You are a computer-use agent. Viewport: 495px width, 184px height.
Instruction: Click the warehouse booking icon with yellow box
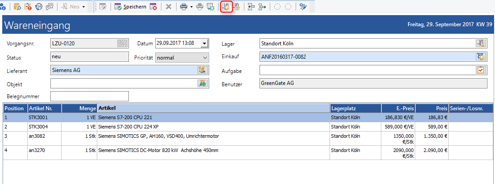pyautogui.click(x=226, y=7)
